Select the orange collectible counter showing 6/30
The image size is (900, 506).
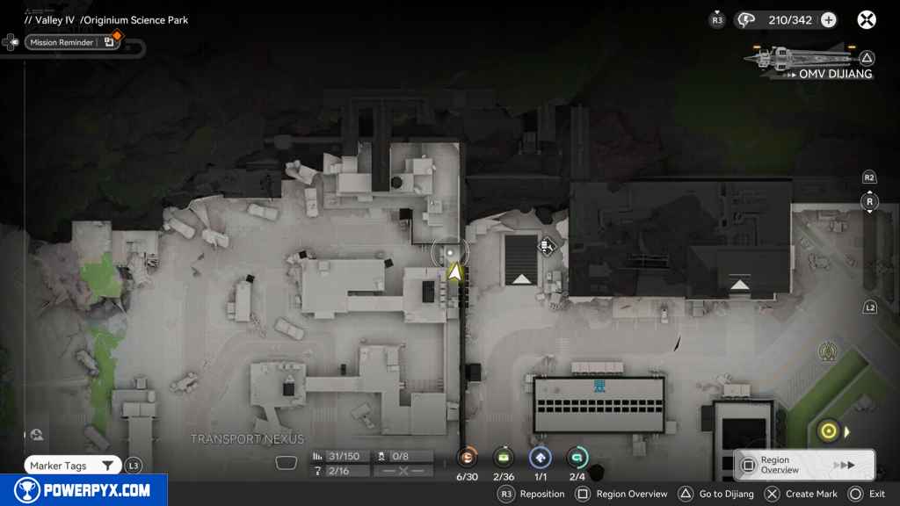click(x=468, y=457)
